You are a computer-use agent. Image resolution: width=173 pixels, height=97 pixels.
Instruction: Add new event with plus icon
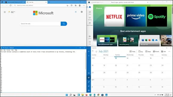(x=89, y=56)
